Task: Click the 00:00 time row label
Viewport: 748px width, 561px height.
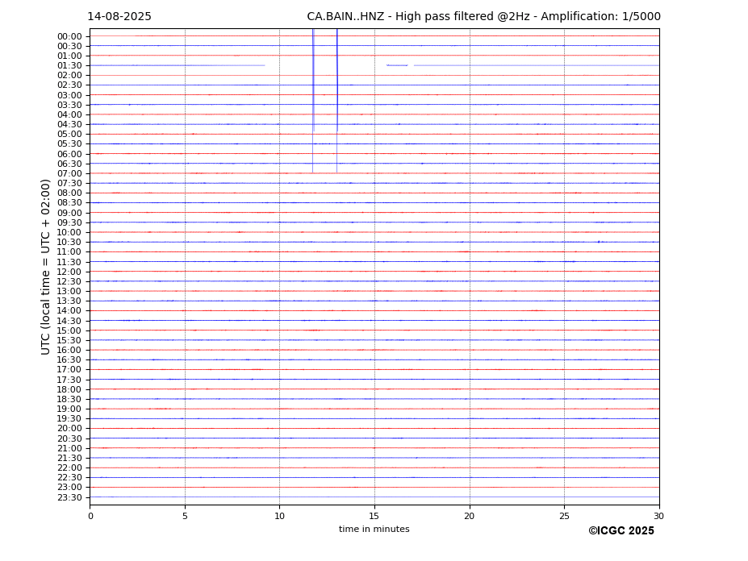Action: (69, 37)
